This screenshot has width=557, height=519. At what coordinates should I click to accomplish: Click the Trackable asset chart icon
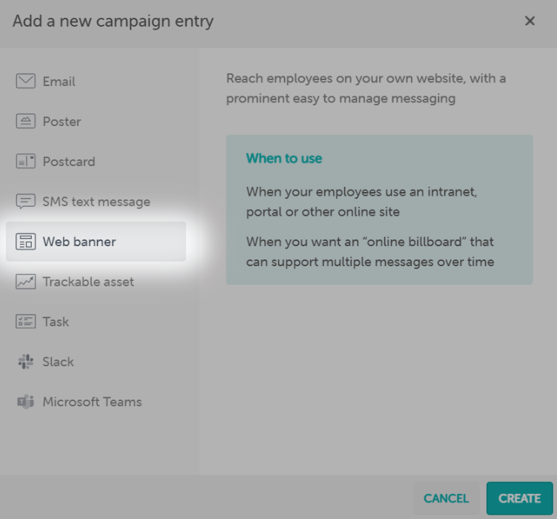point(26,282)
